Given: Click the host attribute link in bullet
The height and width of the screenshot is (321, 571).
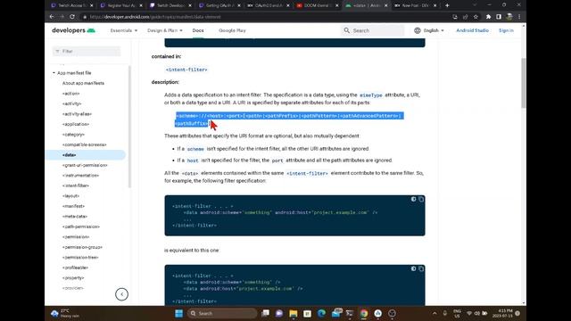Looking at the screenshot, I should pyautogui.click(x=193, y=160).
